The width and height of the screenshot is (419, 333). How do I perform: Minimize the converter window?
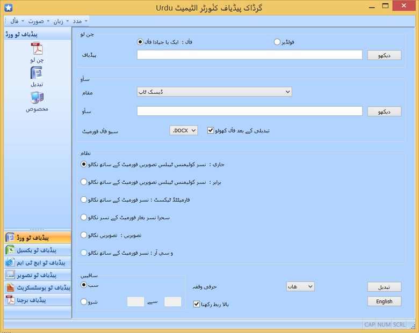tap(372, 6)
